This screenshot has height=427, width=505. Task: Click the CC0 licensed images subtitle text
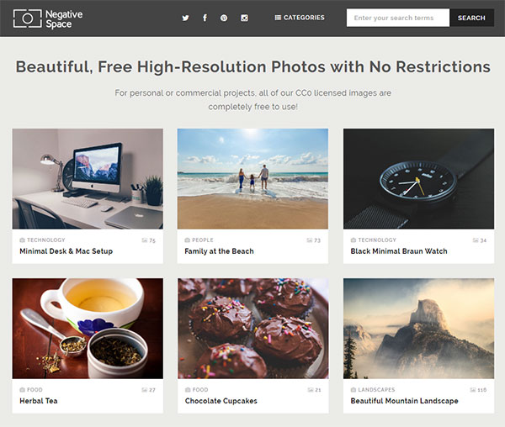pos(252,100)
